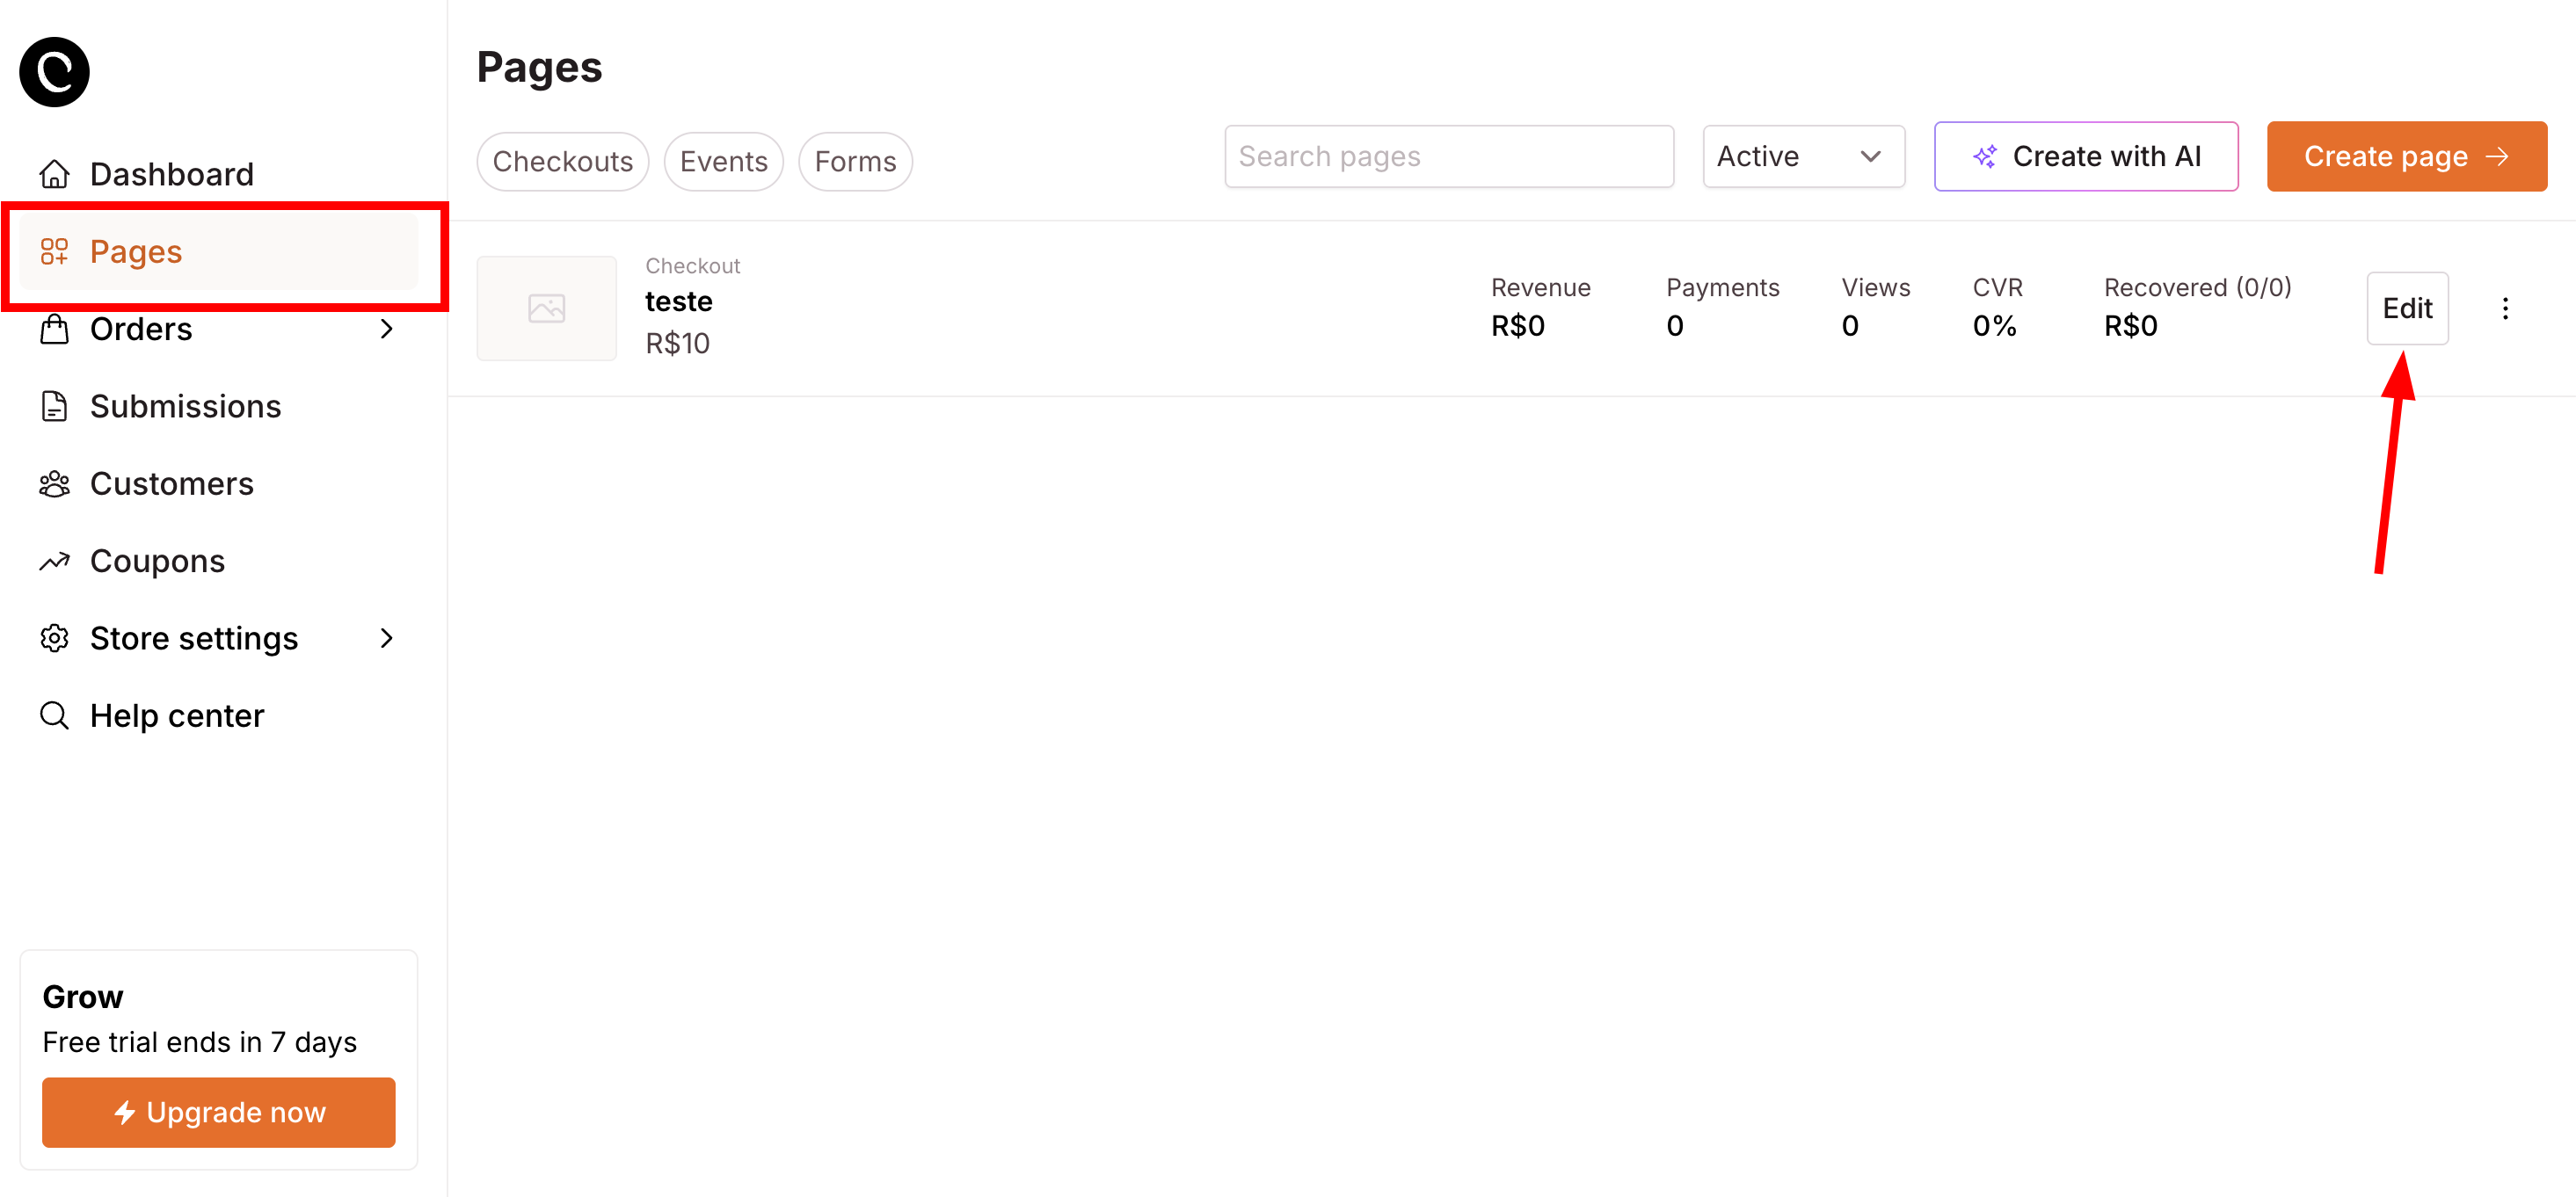Filter pages by Events
2576x1197 pixels.
tap(723, 161)
